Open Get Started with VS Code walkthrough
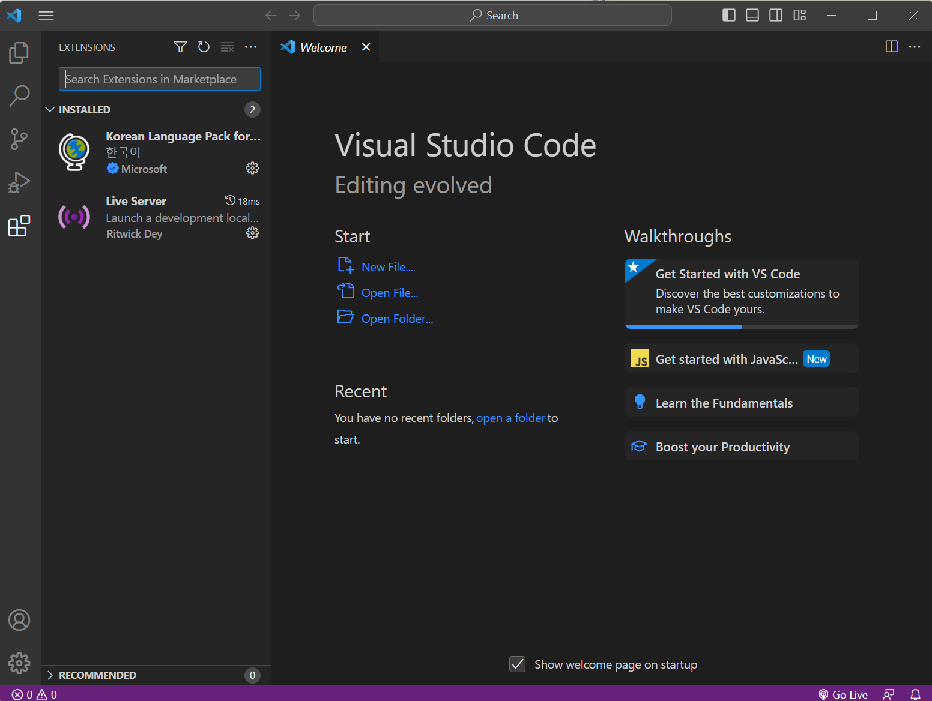Viewport: 932px width, 701px height. click(x=742, y=293)
